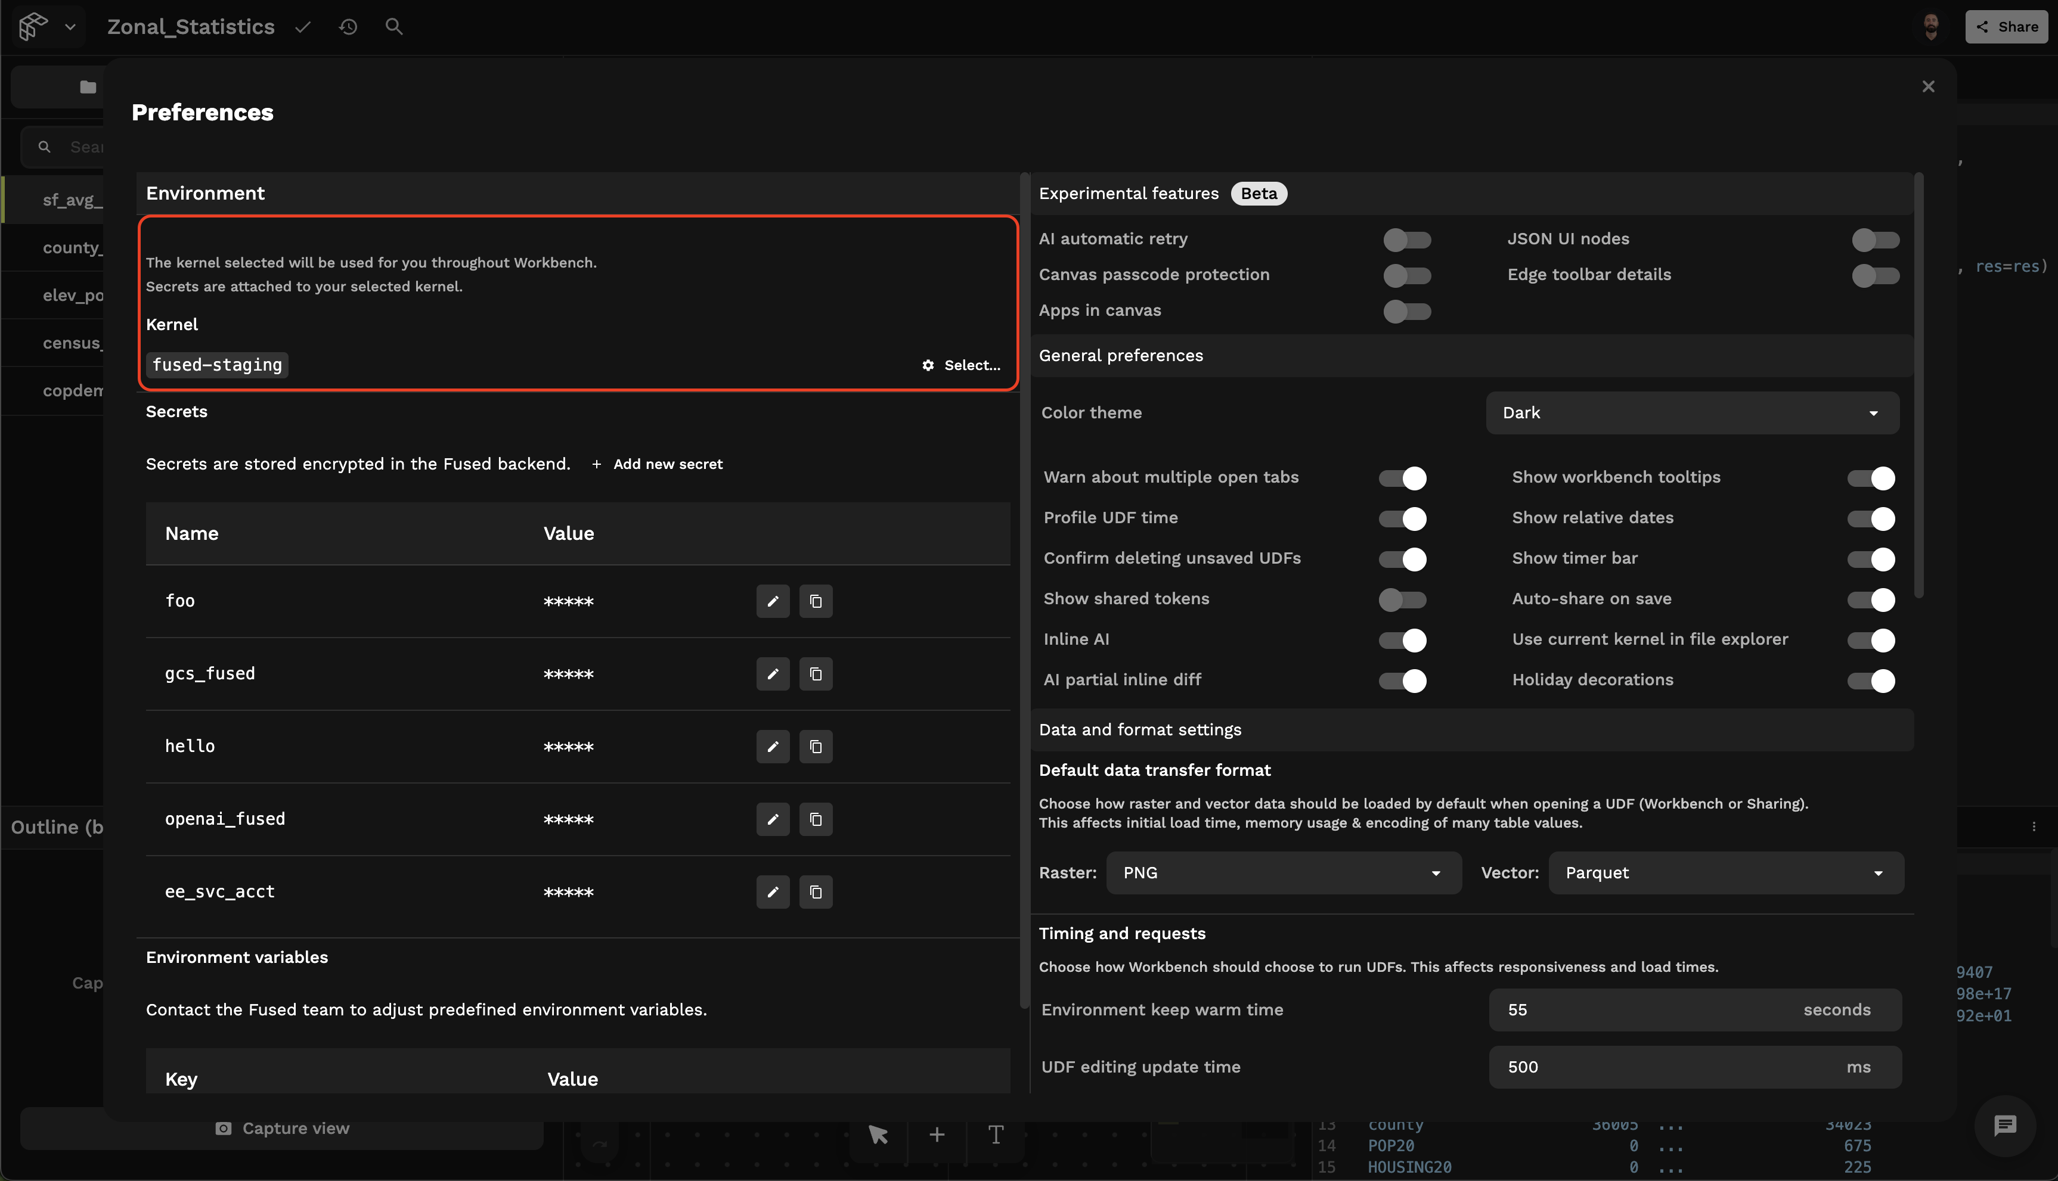Enable AI automatic retry toggle
This screenshot has height=1181, width=2058.
click(x=1406, y=240)
